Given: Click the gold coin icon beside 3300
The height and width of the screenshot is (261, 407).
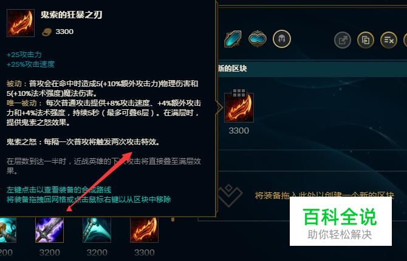Looking at the screenshot, I should [47, 32].
